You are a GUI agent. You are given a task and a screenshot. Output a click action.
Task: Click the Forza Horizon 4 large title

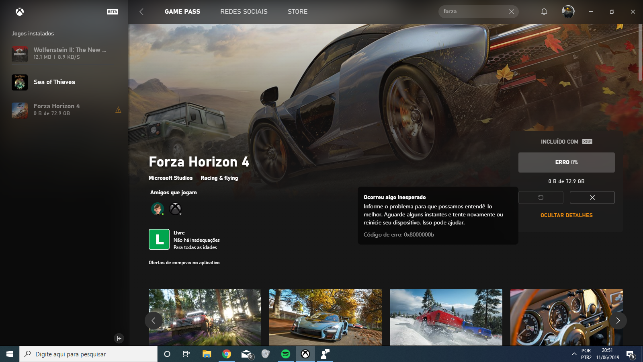199,162
